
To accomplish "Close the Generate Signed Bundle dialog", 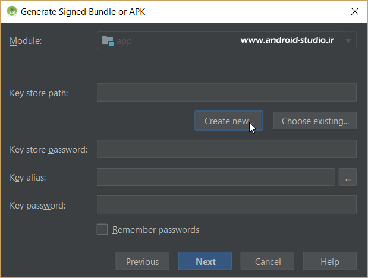I will click(x=354, y=11).
